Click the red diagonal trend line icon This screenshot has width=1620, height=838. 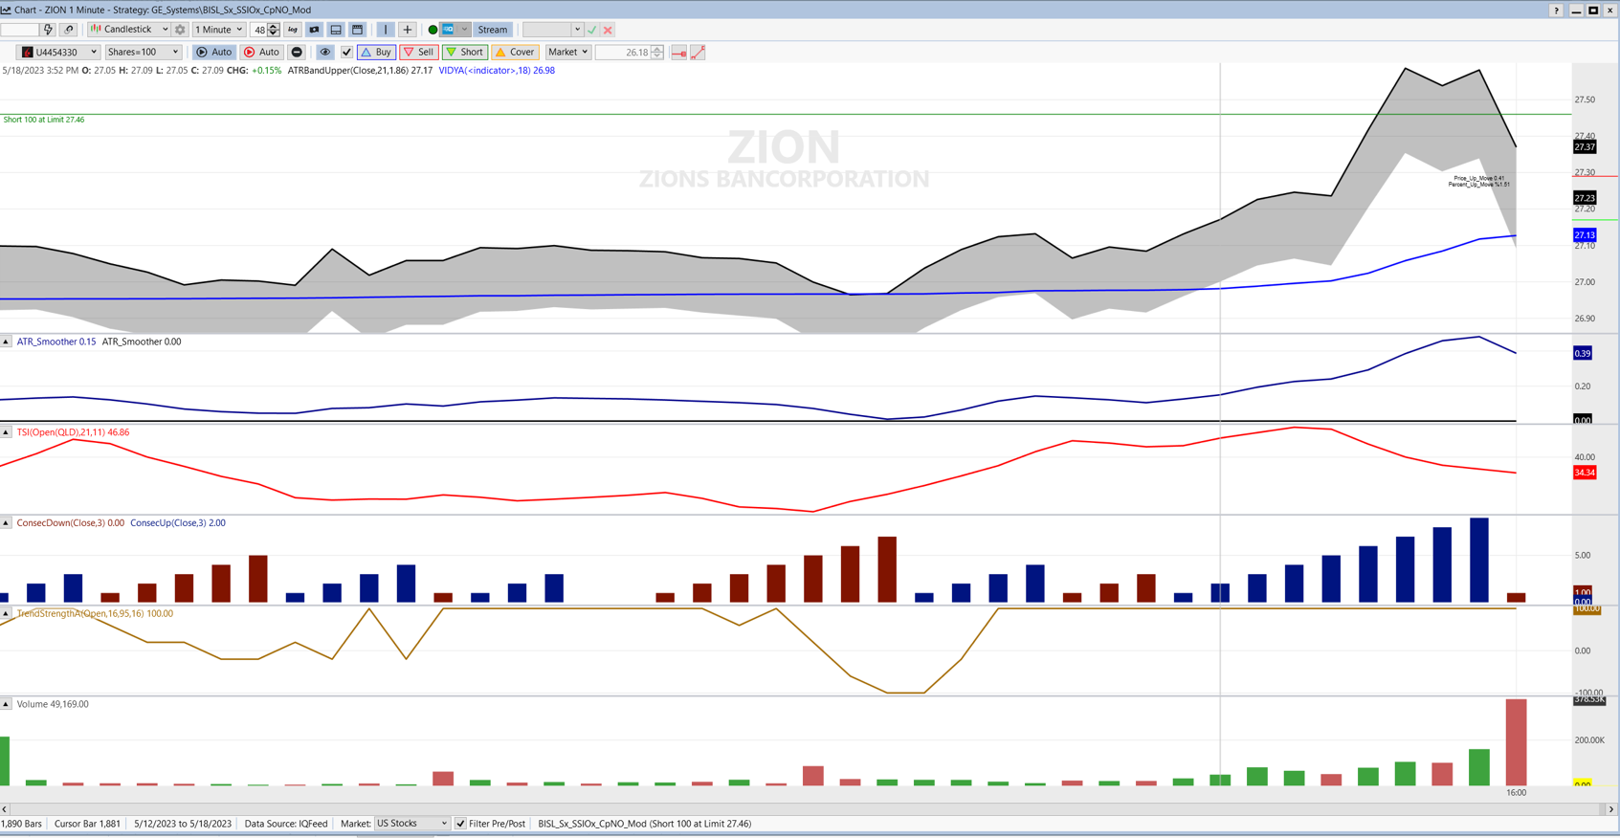click(699, 53)
